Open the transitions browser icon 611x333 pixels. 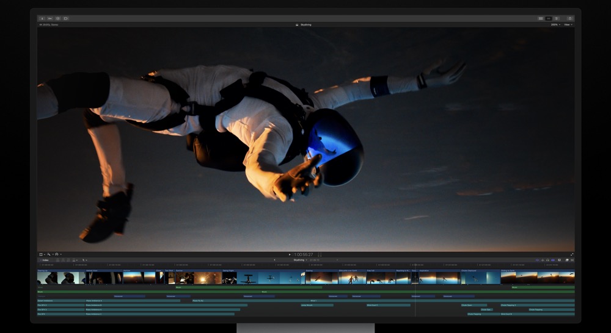[x=572, y=260]
